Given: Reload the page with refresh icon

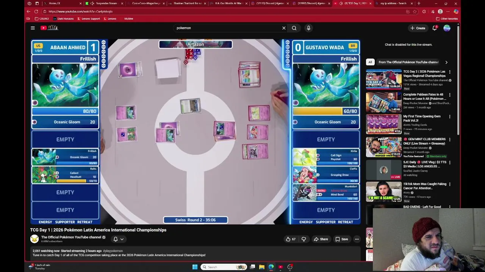Looking at the screenshot, I should [x=36, y=11].
